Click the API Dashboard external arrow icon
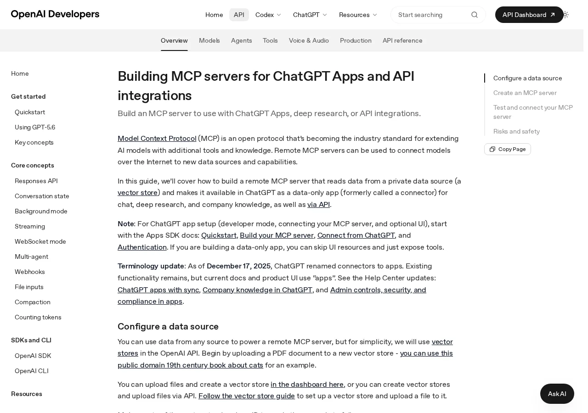The height and width of the screenshot is (413, 588). (553, 15)
